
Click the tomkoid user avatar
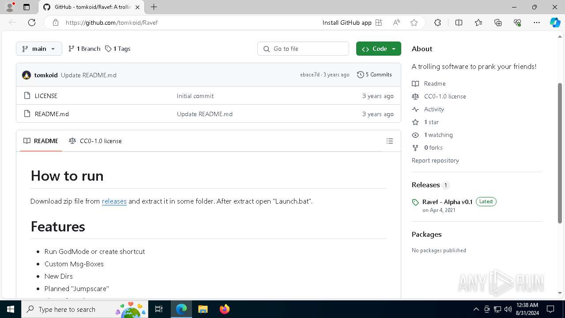point(26,75)
